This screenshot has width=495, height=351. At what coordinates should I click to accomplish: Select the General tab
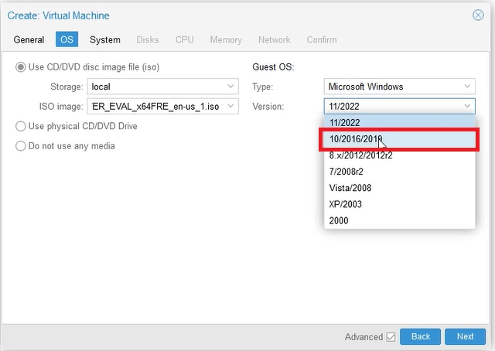[x=29, y=39]
